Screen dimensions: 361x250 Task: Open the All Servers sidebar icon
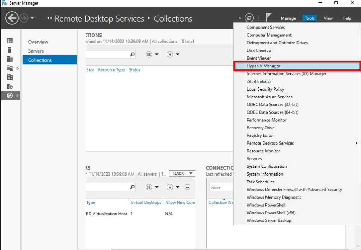pyautogui.click(x=10, y=59)
